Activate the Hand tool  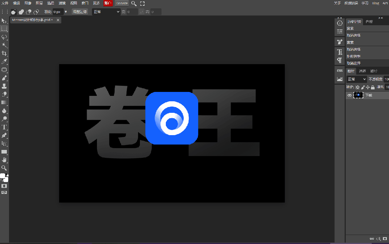coord(4,160)
